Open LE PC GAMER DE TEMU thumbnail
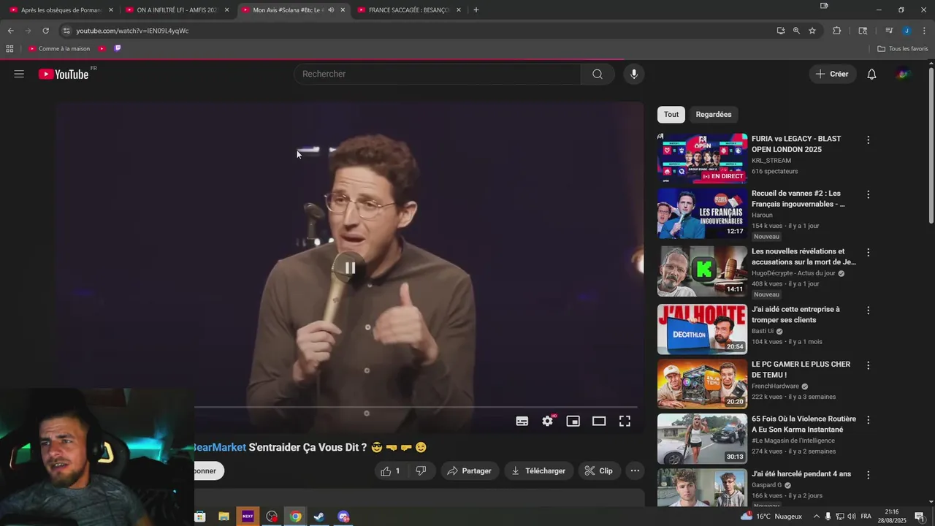Viewport: 935px width, 526px height. click(x=702, y=384)
